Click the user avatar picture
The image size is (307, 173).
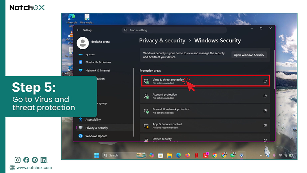tap(83, 43)
